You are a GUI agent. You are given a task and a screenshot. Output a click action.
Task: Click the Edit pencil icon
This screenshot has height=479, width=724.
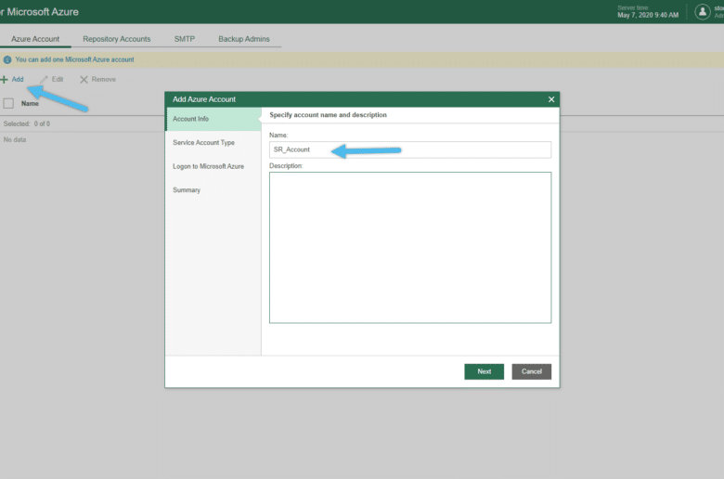tap(44, 80)
